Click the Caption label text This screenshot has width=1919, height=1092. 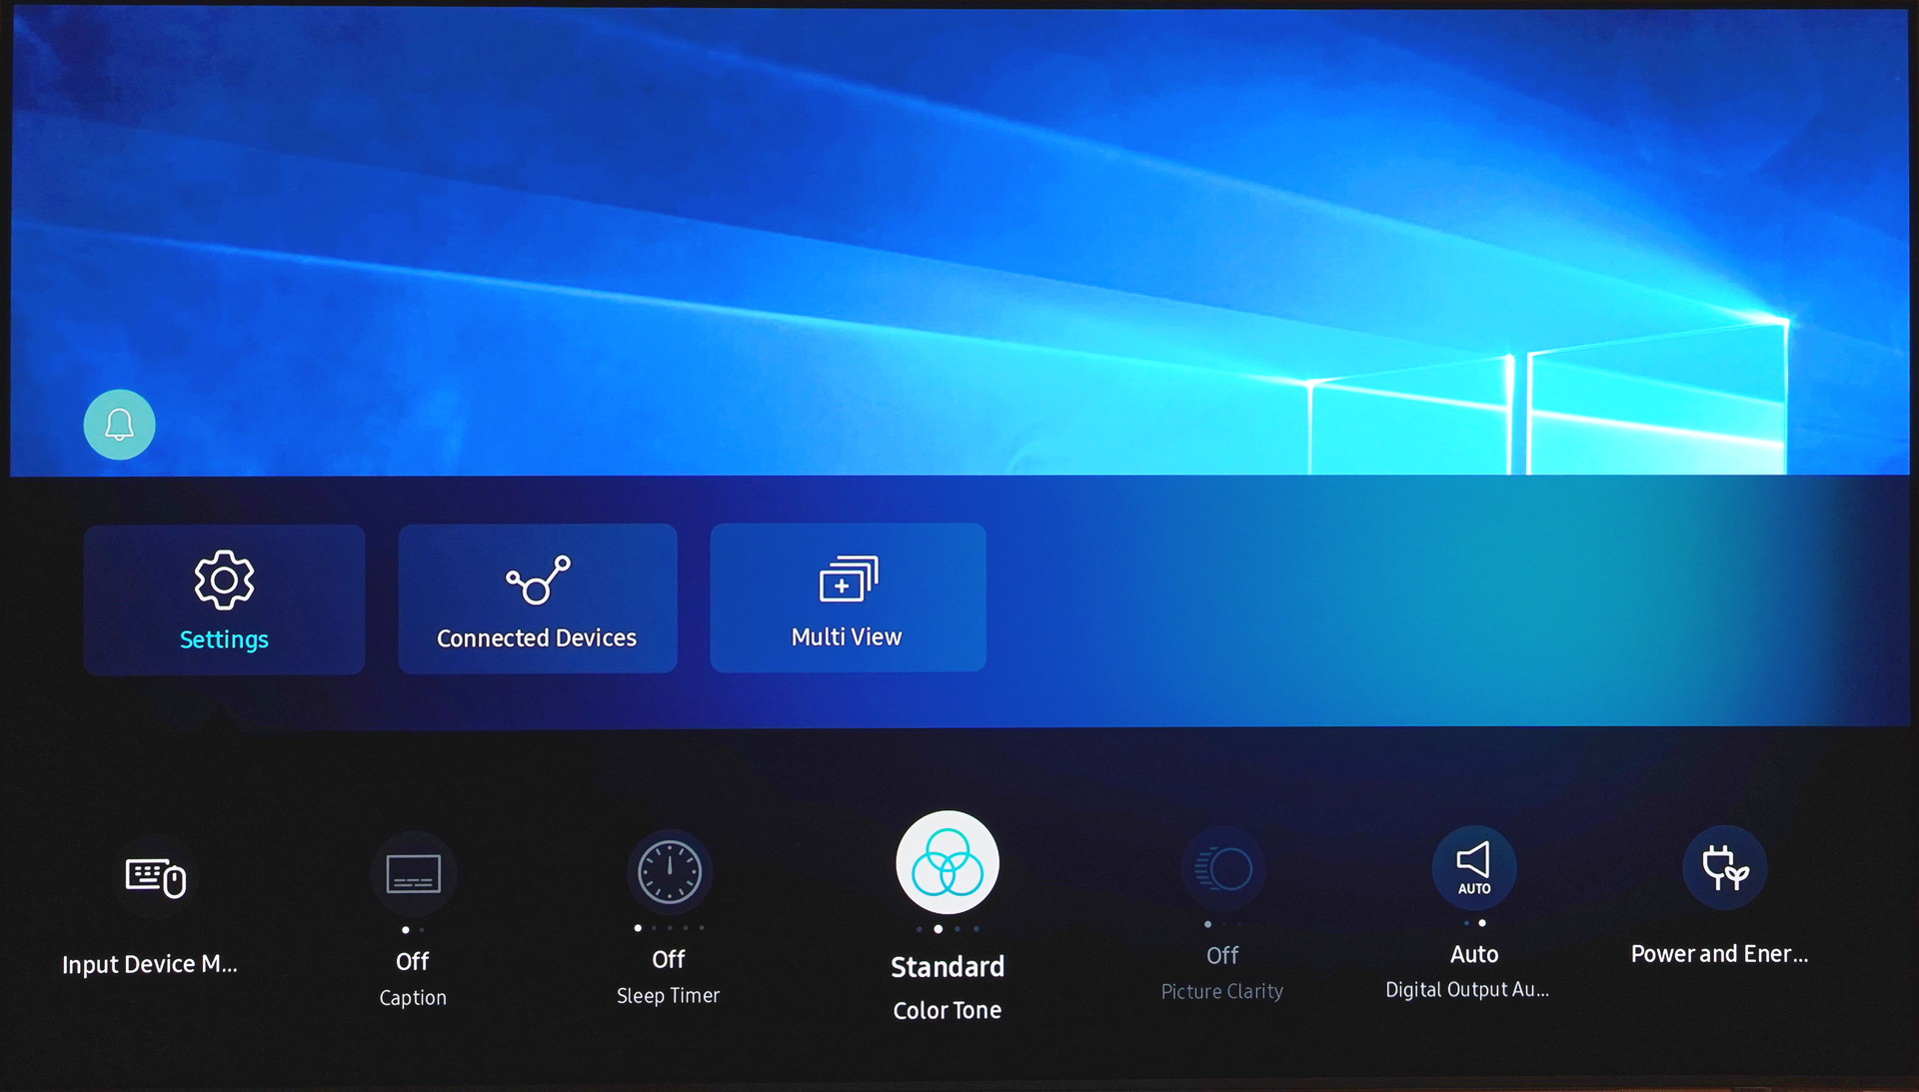(x=413, y=997)
